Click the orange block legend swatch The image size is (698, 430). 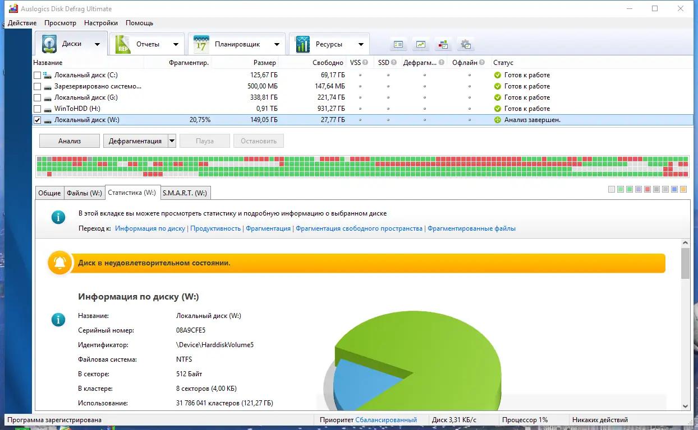pyautogui.click(x=683, y=189)
